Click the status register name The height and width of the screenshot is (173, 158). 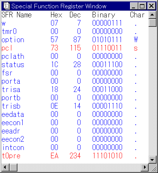(x=13, y=65)
